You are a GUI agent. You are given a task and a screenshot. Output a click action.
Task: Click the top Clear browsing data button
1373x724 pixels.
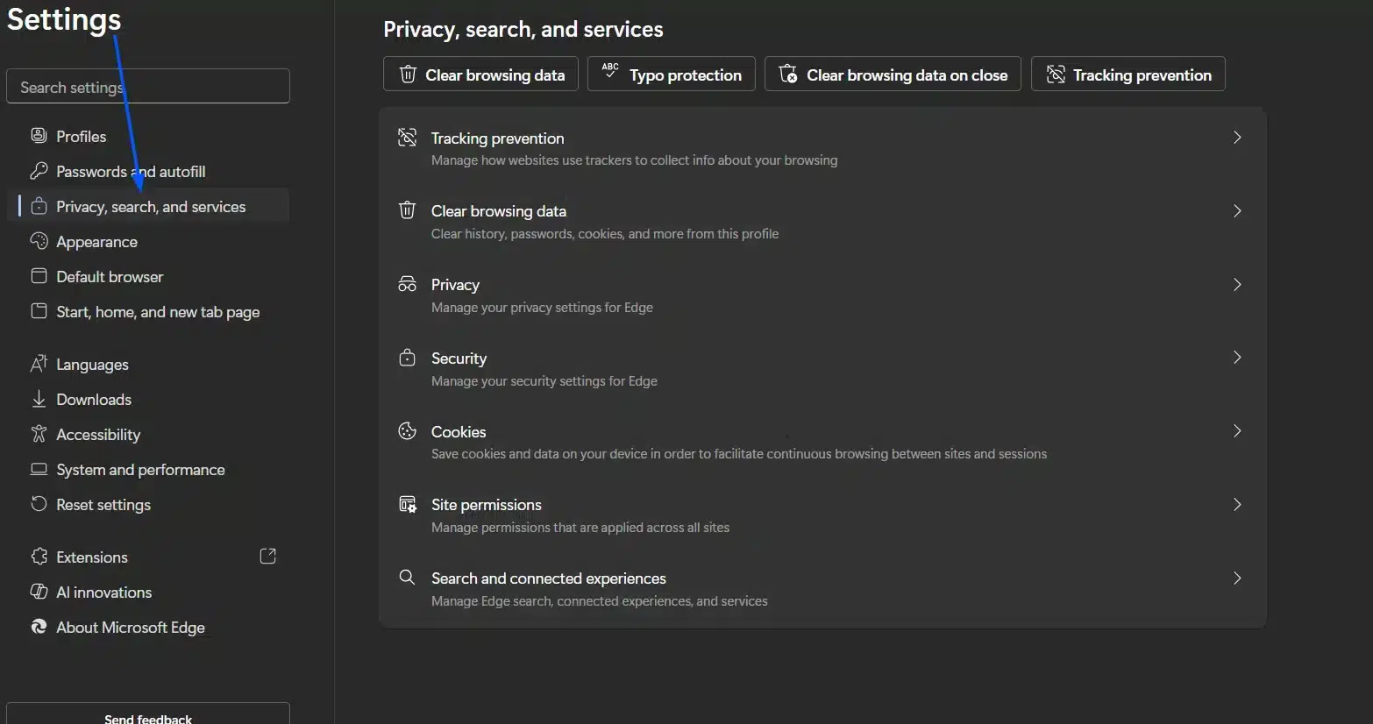tap(480, 74)
